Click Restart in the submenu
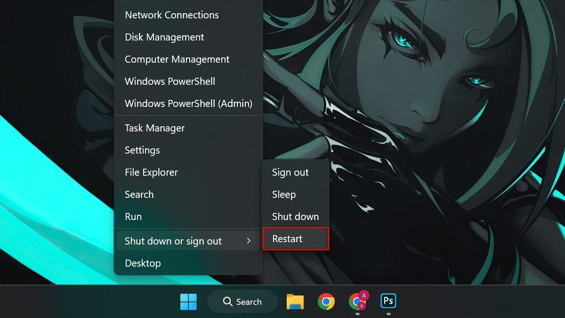This screenshot has height=318, width=565. pyautogui.click(x=295, y=239)
